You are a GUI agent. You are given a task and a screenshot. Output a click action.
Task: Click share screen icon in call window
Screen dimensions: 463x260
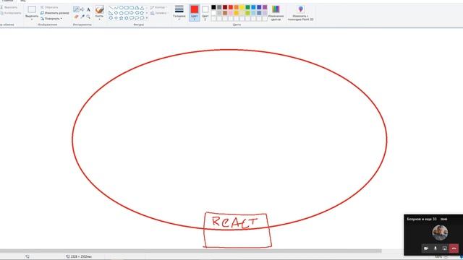tap(444, 248)
